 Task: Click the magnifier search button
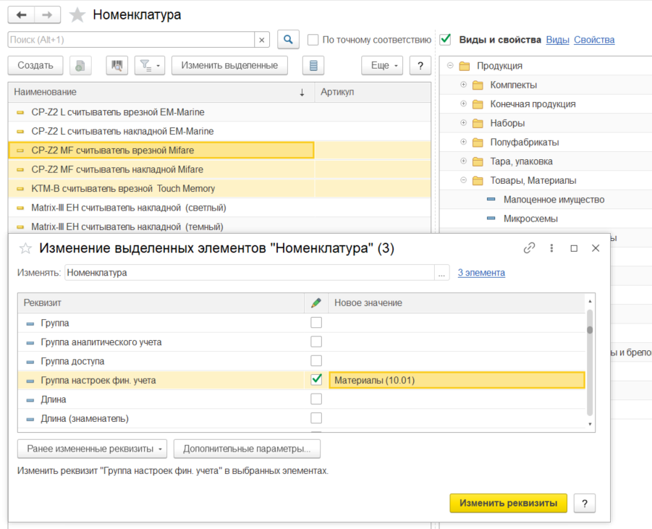click(x=288, y=40)
